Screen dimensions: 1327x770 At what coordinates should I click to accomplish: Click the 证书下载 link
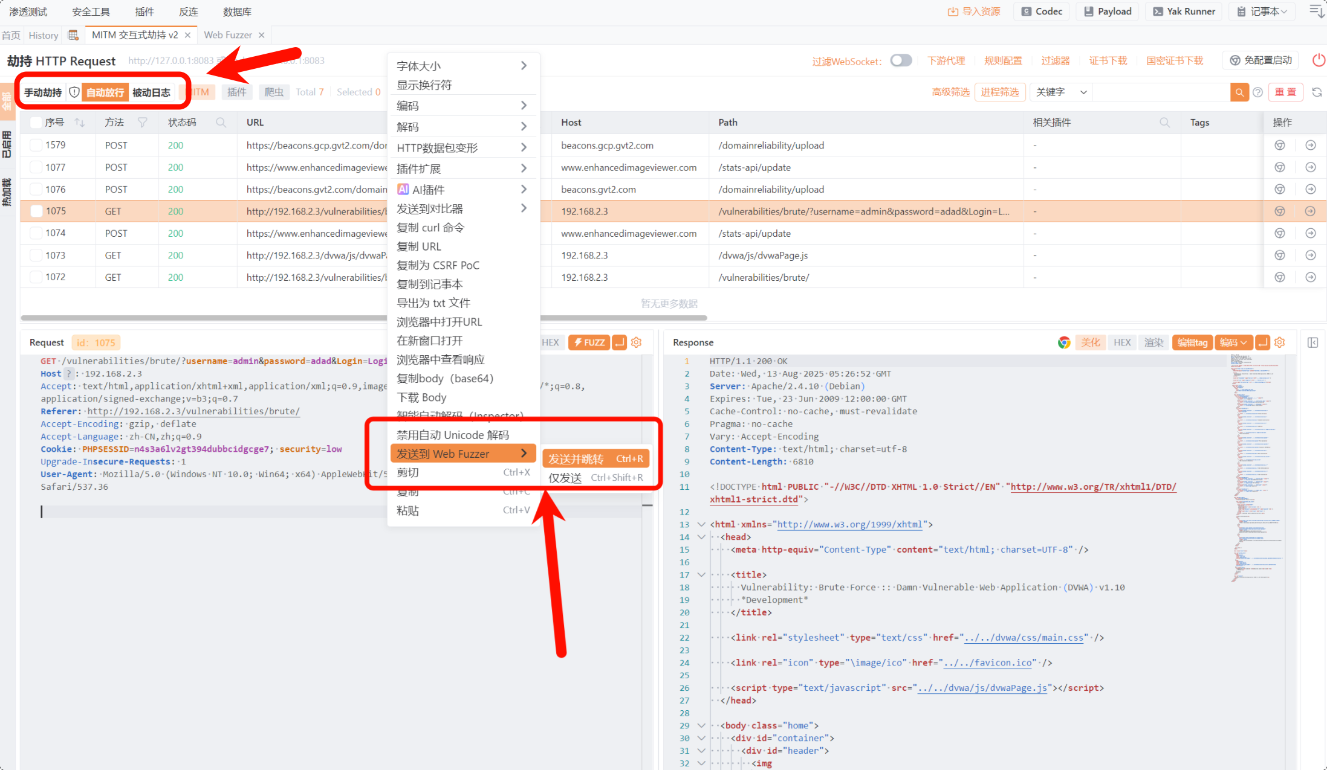[1108, 60]
